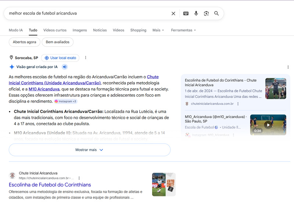294x205 pixels.
Task: Open the Ferramentas dropdown
Action: click(x=183, y=30)
